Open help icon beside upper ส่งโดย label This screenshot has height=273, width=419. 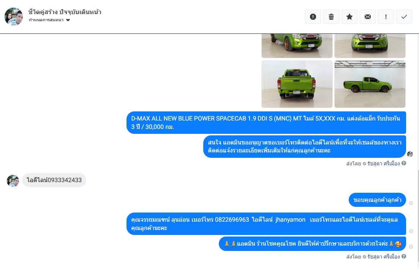pos(404,163)
